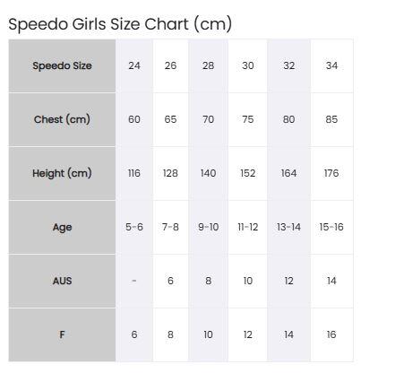Screen dimensions: 412x382
Task: Select the Chest (cm) row header
Action: coord(62,119)
